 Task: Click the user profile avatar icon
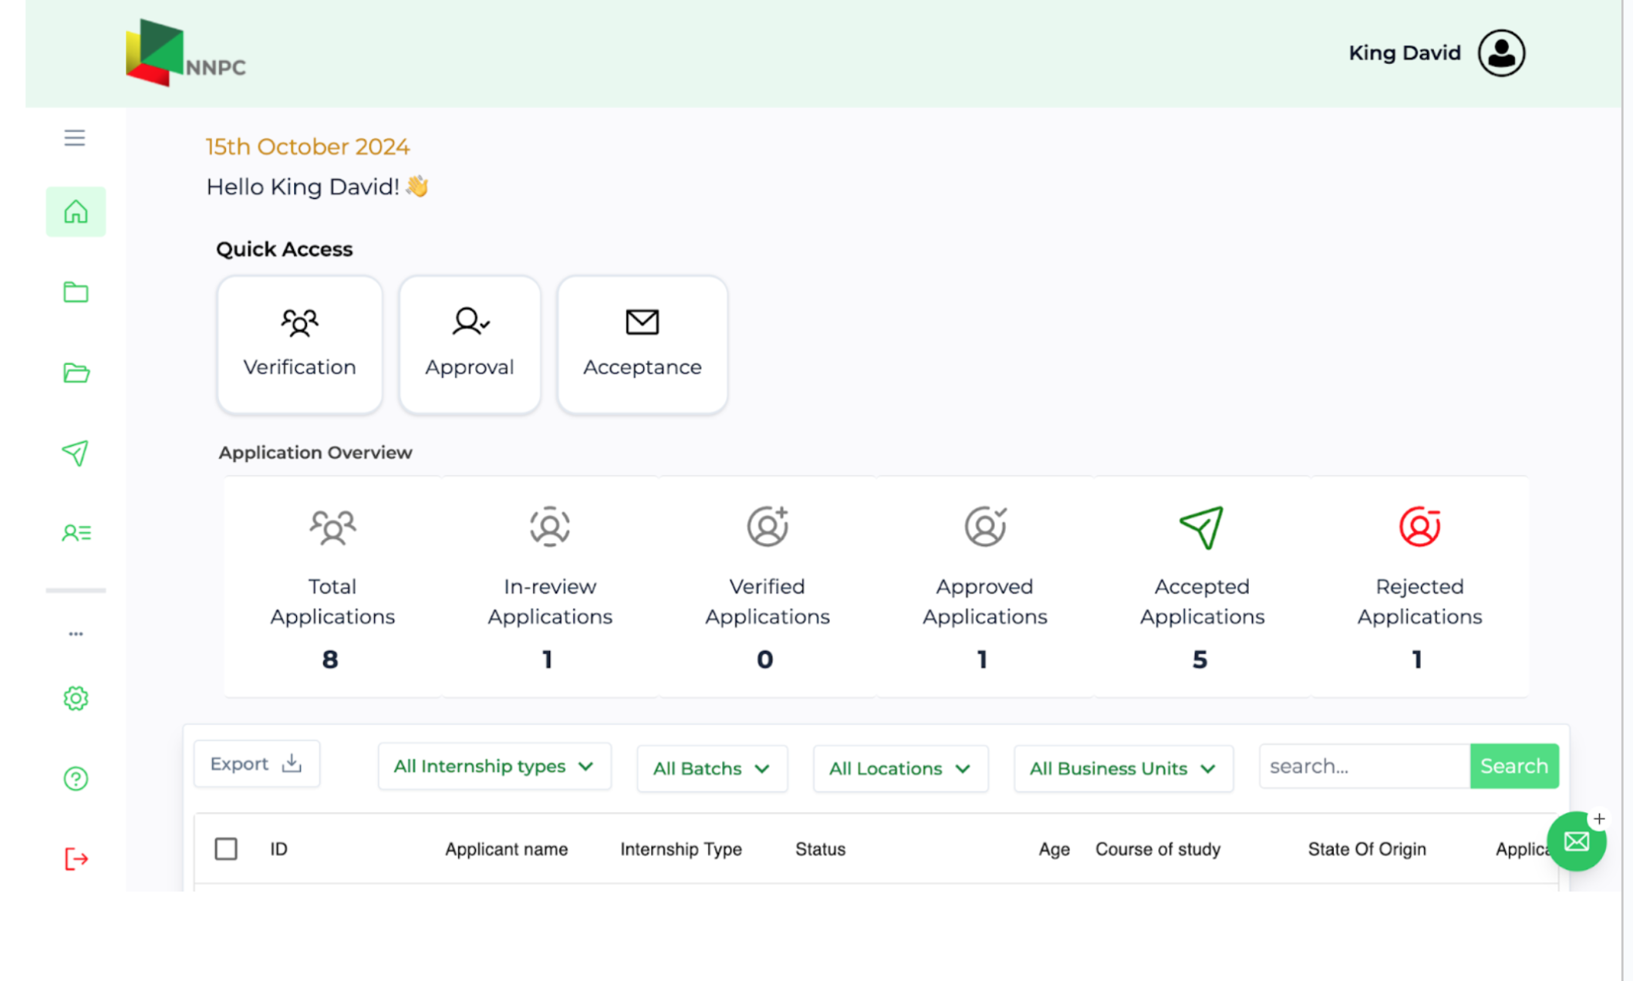click(x=1501, y=53)
